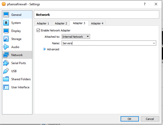Select USB label in sidebar
163x125 pixels.
click(x=14, y=71)
